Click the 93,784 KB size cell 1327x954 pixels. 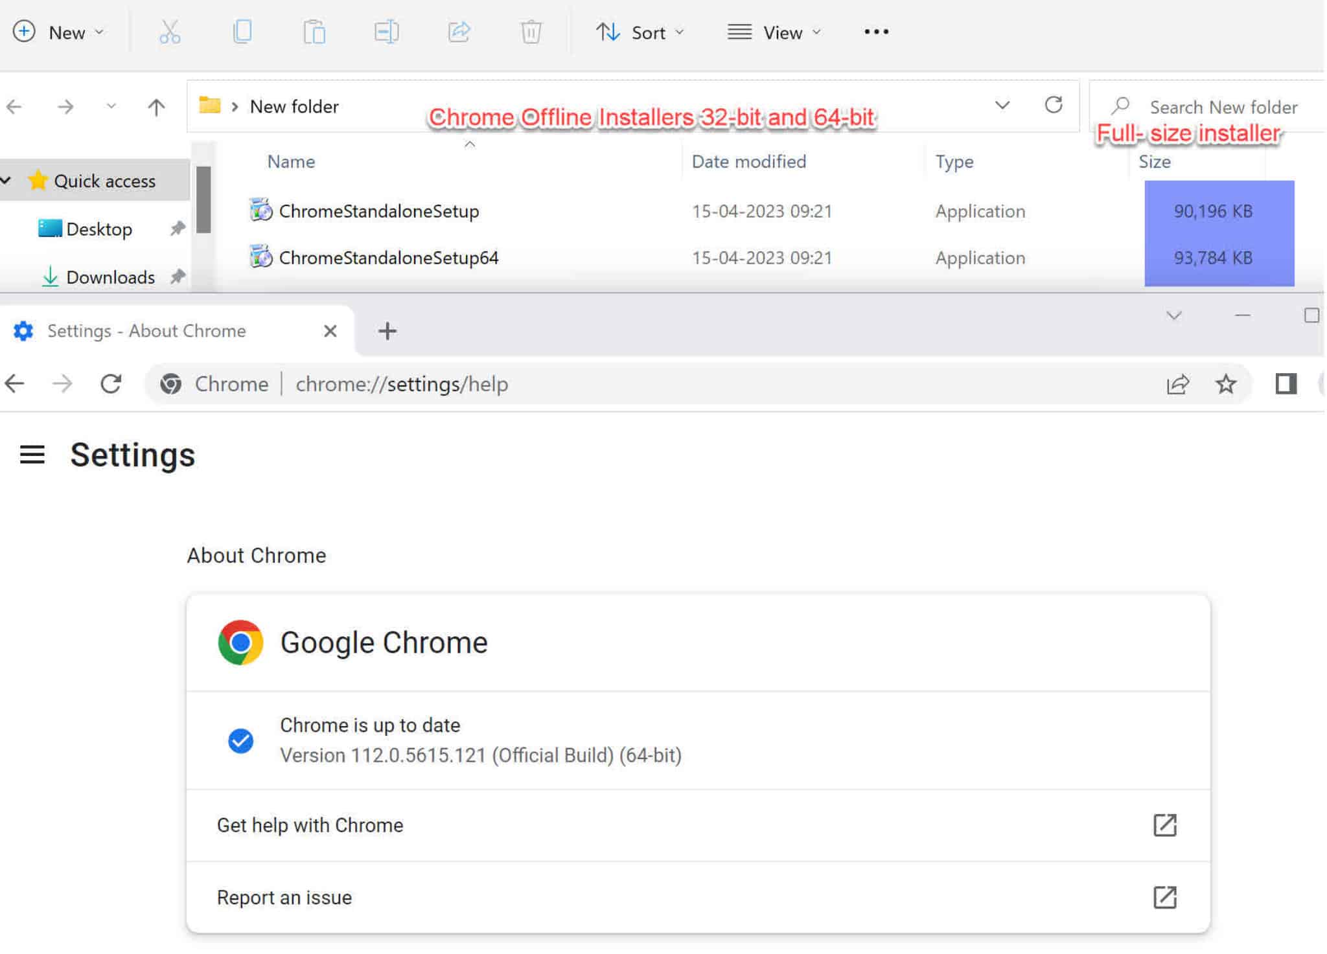(x=1213, y=258)
